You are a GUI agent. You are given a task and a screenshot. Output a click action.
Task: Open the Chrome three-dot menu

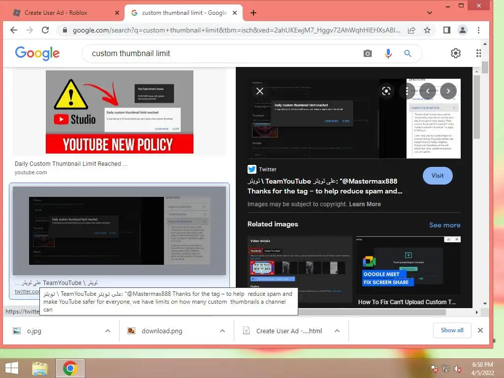pyautogui.click(x=478, y=30)
